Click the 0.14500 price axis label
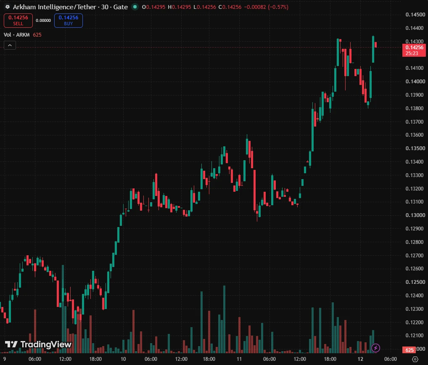Image resolution: width=428 pixels, height=365 pixels. tap(415, 14)
